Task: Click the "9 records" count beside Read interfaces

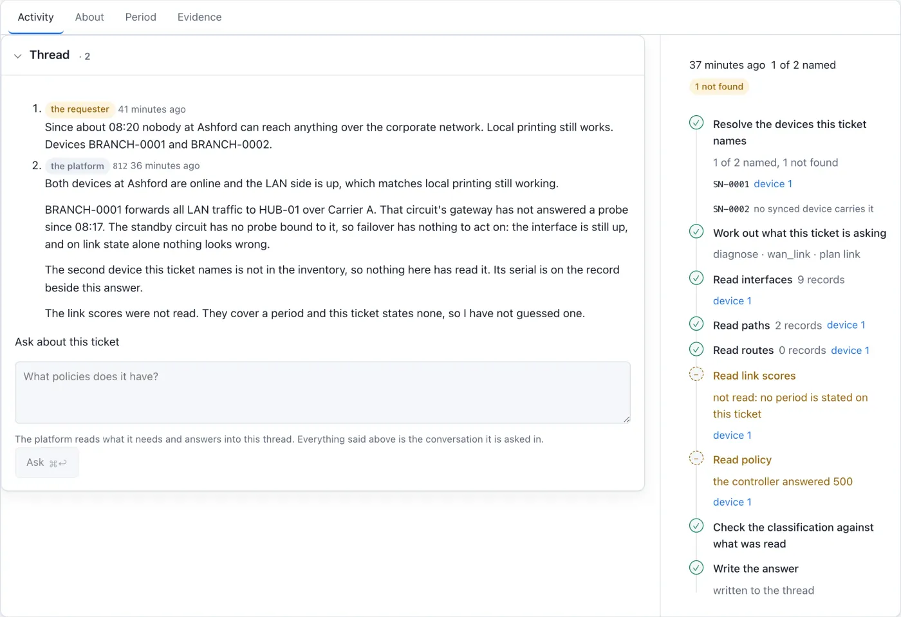Action: (x=821, y=280)
